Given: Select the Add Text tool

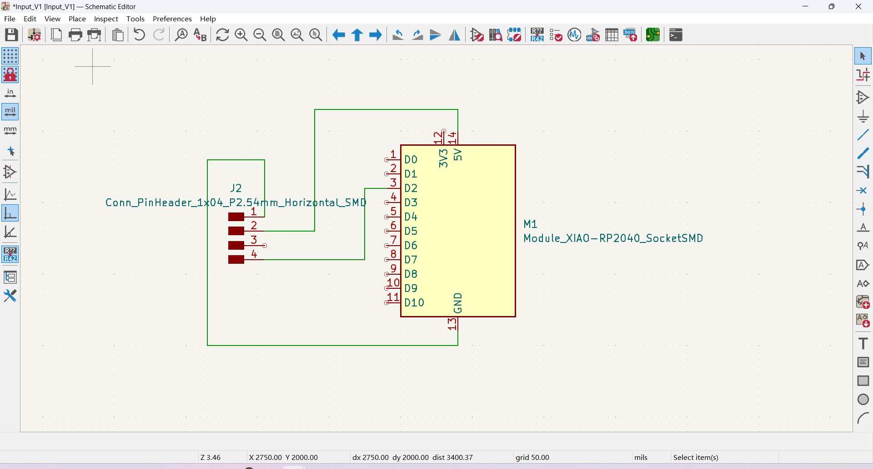Looking at the screenshot, I should pyautogui.click(x=863, y=343).
